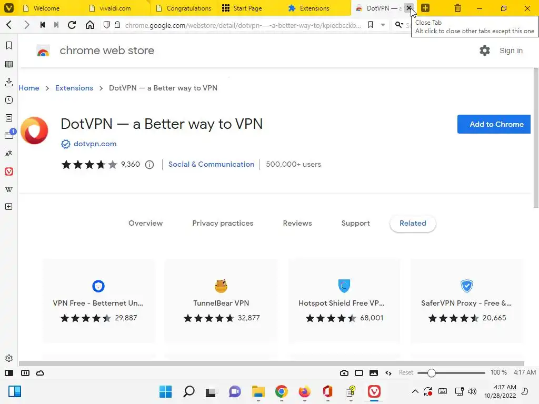Click the Add to Chrome button
The image size is (539, 404).
pyautogui.click(x=494, y=124)
